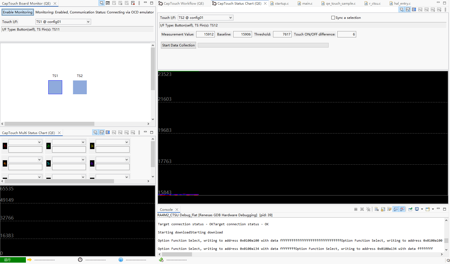Click Clear Console icon

[x=377, y=209]
